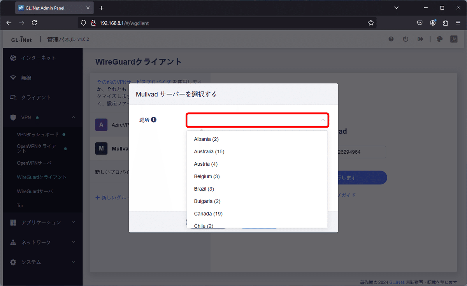Screen dimensions: 467x286
Task: Open a new browser tab
Action: click(x=101, y=8)
